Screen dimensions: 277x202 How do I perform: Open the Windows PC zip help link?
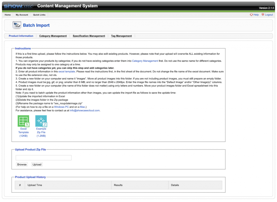(61, 107)
